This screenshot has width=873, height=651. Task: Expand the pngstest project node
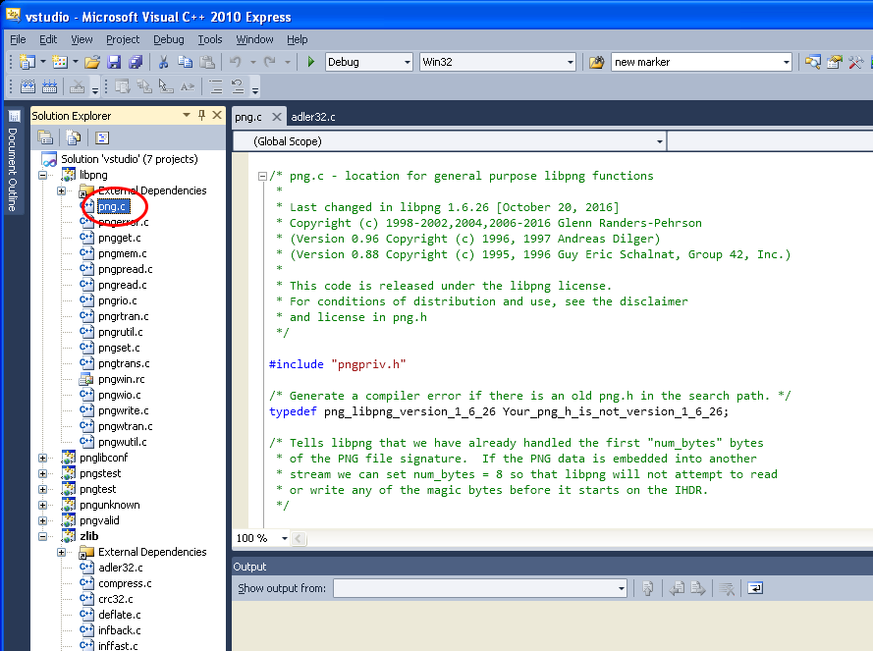43,473
